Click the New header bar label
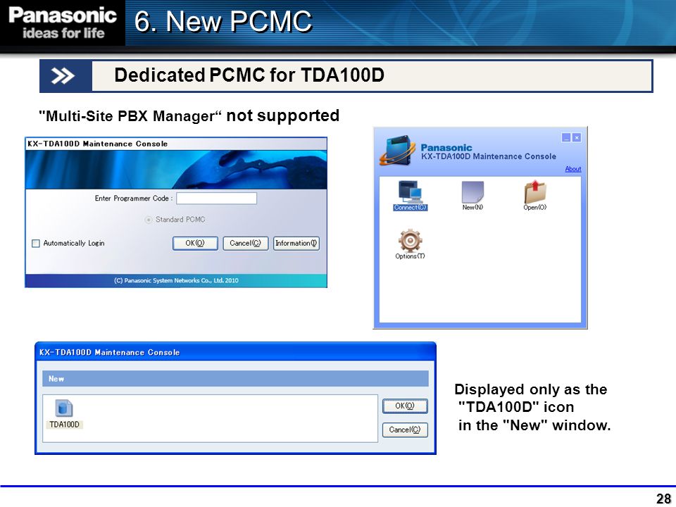Image resolution: width=676 pixels, height=507 pixels. [56, 379]
